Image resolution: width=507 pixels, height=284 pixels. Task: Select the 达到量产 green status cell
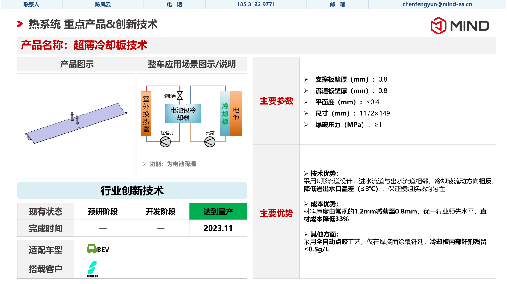(218, 212)
